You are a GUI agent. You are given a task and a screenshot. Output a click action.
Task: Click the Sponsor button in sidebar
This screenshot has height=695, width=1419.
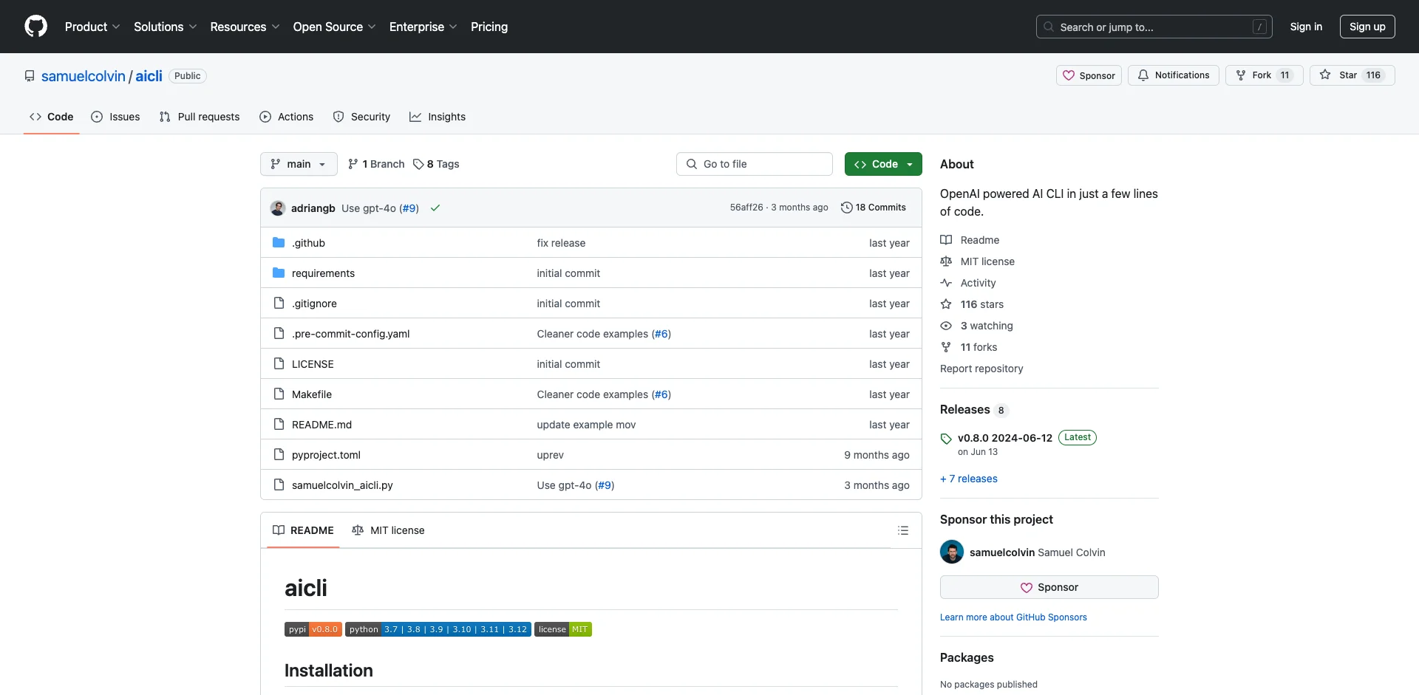(x=1049, y=587)
